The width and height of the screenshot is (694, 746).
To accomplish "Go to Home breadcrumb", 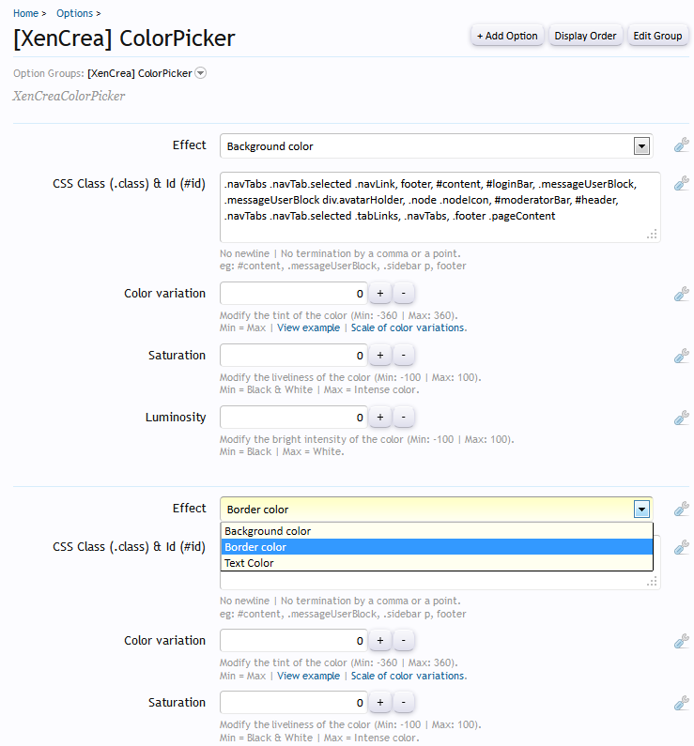I will coord(25,13).
